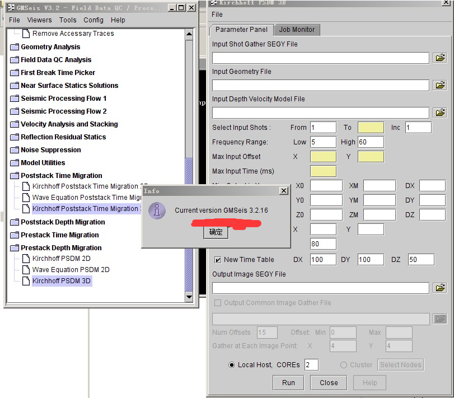Click the Run button

[x=288, y=383]
